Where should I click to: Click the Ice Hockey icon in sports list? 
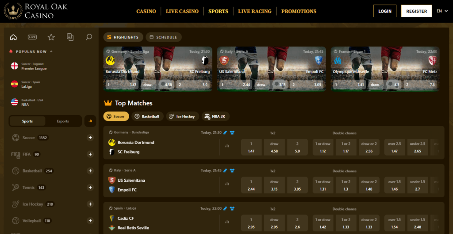pos(15,204)
